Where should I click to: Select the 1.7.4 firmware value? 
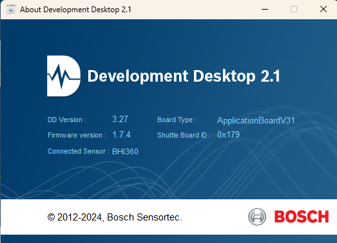point(121,135)
